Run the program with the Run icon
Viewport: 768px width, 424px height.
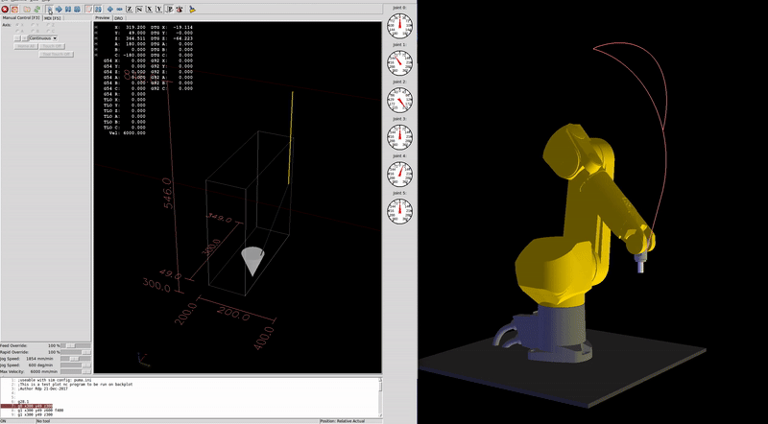(x=50, y=10)
